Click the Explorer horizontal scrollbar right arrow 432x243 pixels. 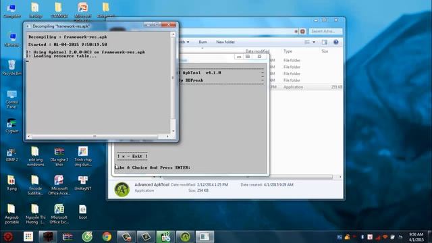tap(340, 177)
